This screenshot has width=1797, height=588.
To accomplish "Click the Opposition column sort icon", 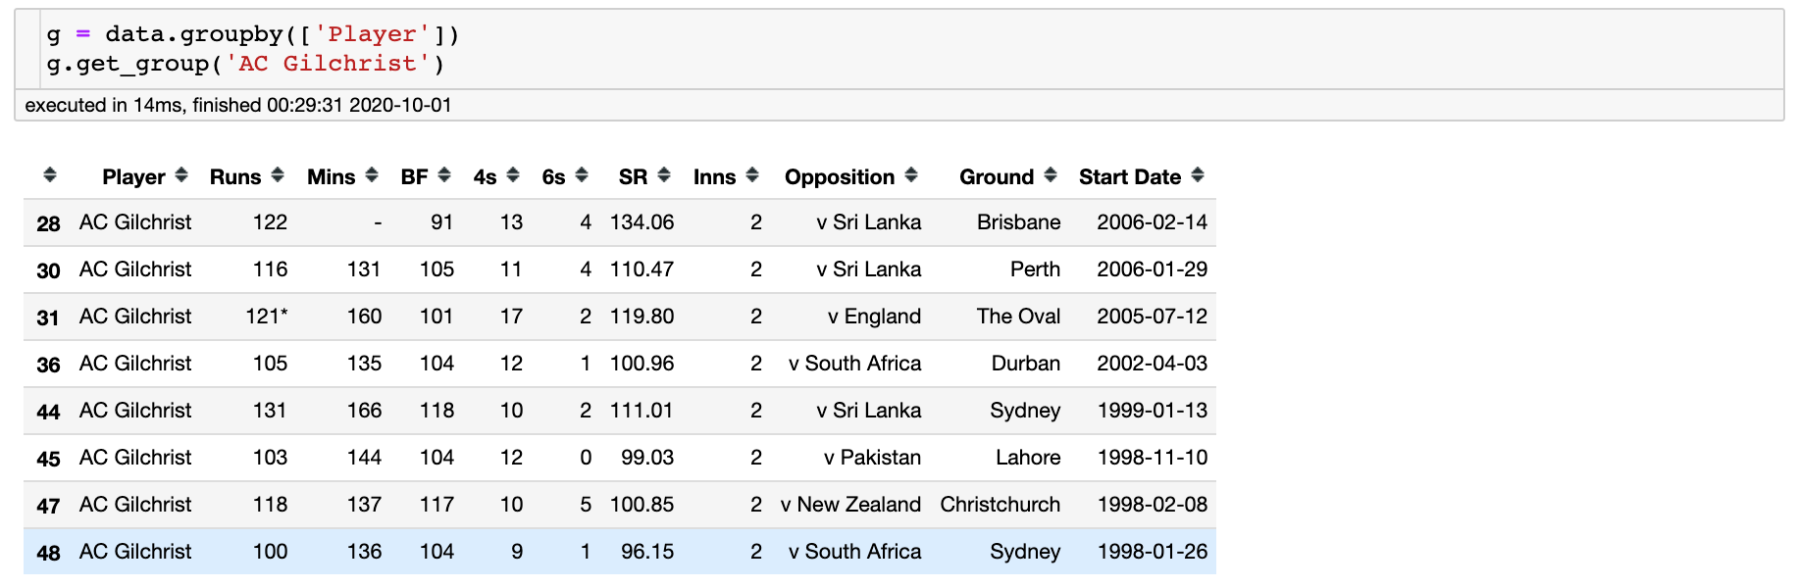I will pyautogui.click(x=911, y=175).
